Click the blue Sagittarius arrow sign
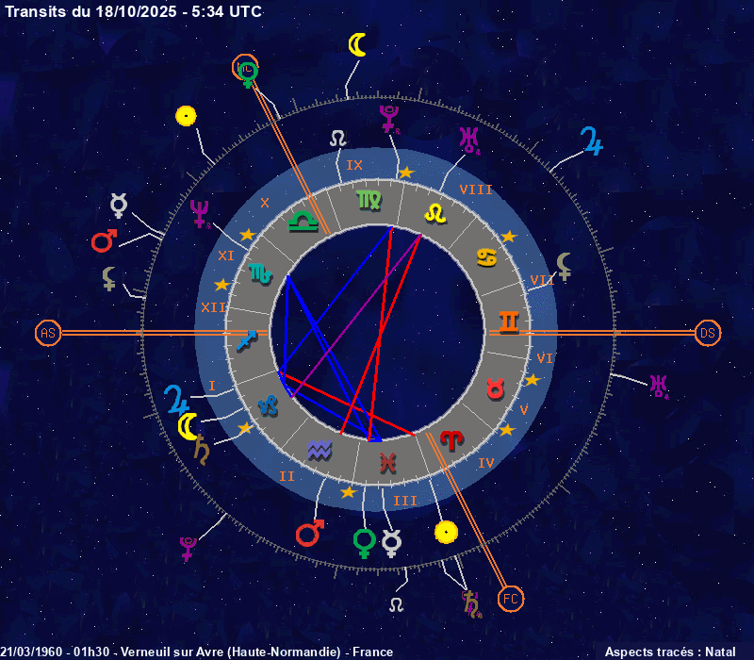This screenshot has width=754, height=660. click(x=248, y=338)
